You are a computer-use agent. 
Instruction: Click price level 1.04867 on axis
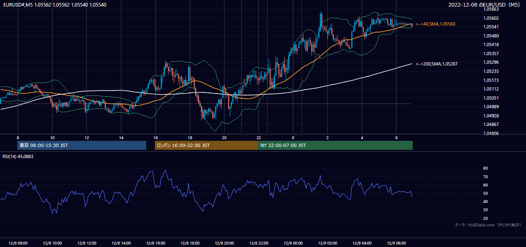[490, 124]
